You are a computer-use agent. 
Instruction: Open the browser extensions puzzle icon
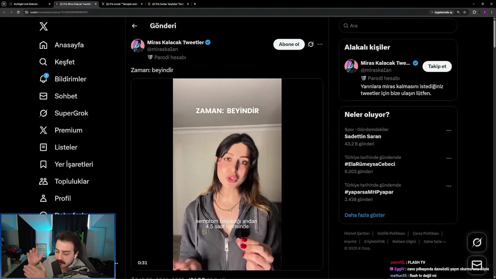click(x=474, y=12)
